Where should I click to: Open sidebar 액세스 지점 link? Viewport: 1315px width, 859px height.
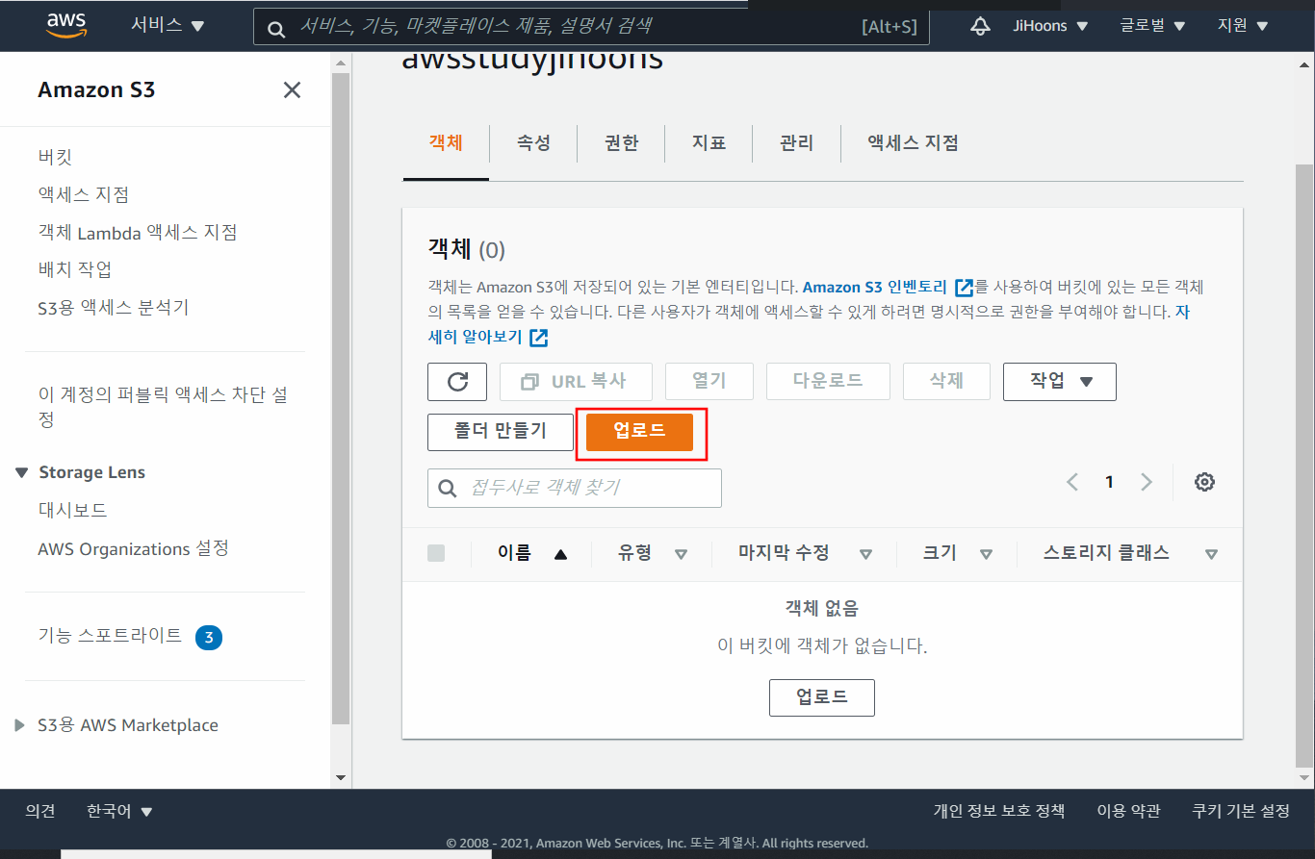[84, 194]
